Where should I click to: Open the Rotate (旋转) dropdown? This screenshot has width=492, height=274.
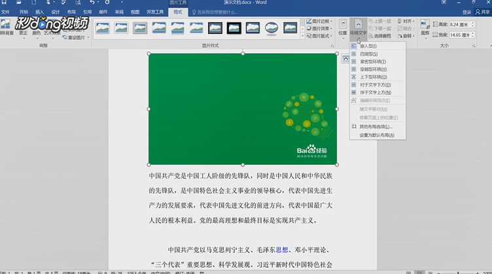coord(406,36)
